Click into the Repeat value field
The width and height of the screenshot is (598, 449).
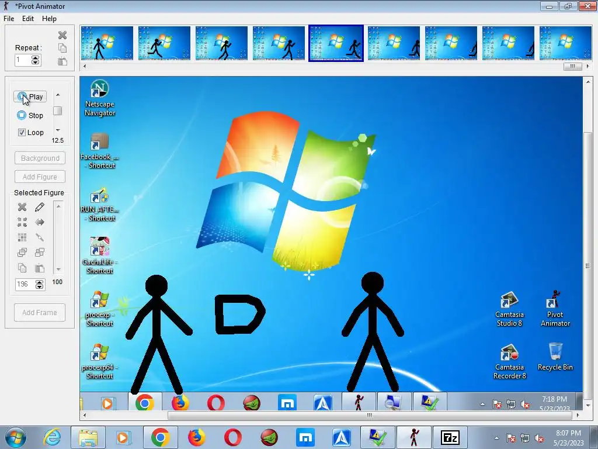(x=23, y=60)
